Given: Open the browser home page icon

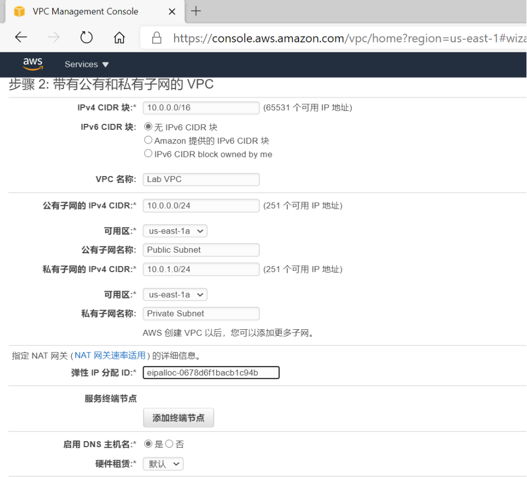Looking at the screenshot, I should (x=119, y=37).
